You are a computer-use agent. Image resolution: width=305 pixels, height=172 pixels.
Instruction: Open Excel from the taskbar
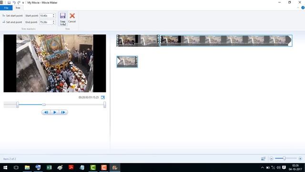click(x=49, y=168)
